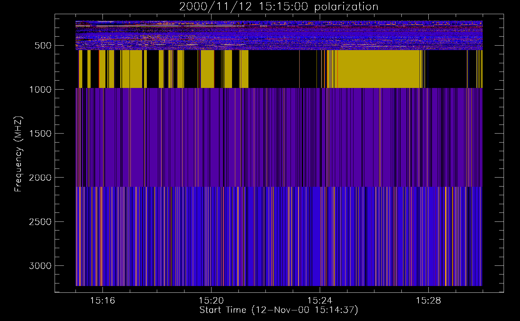Click the plot title "2000/11/12 15:15:00 polarization"
The width and height of the screenshot is (520, 321).
279,7
